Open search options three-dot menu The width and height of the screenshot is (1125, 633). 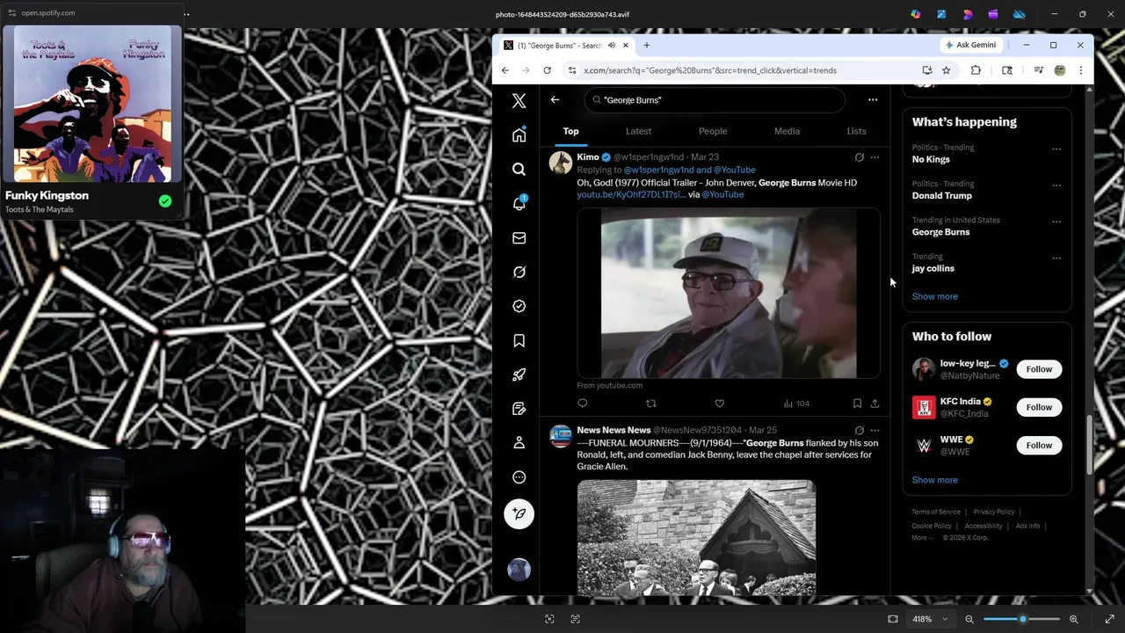(873, 99)
